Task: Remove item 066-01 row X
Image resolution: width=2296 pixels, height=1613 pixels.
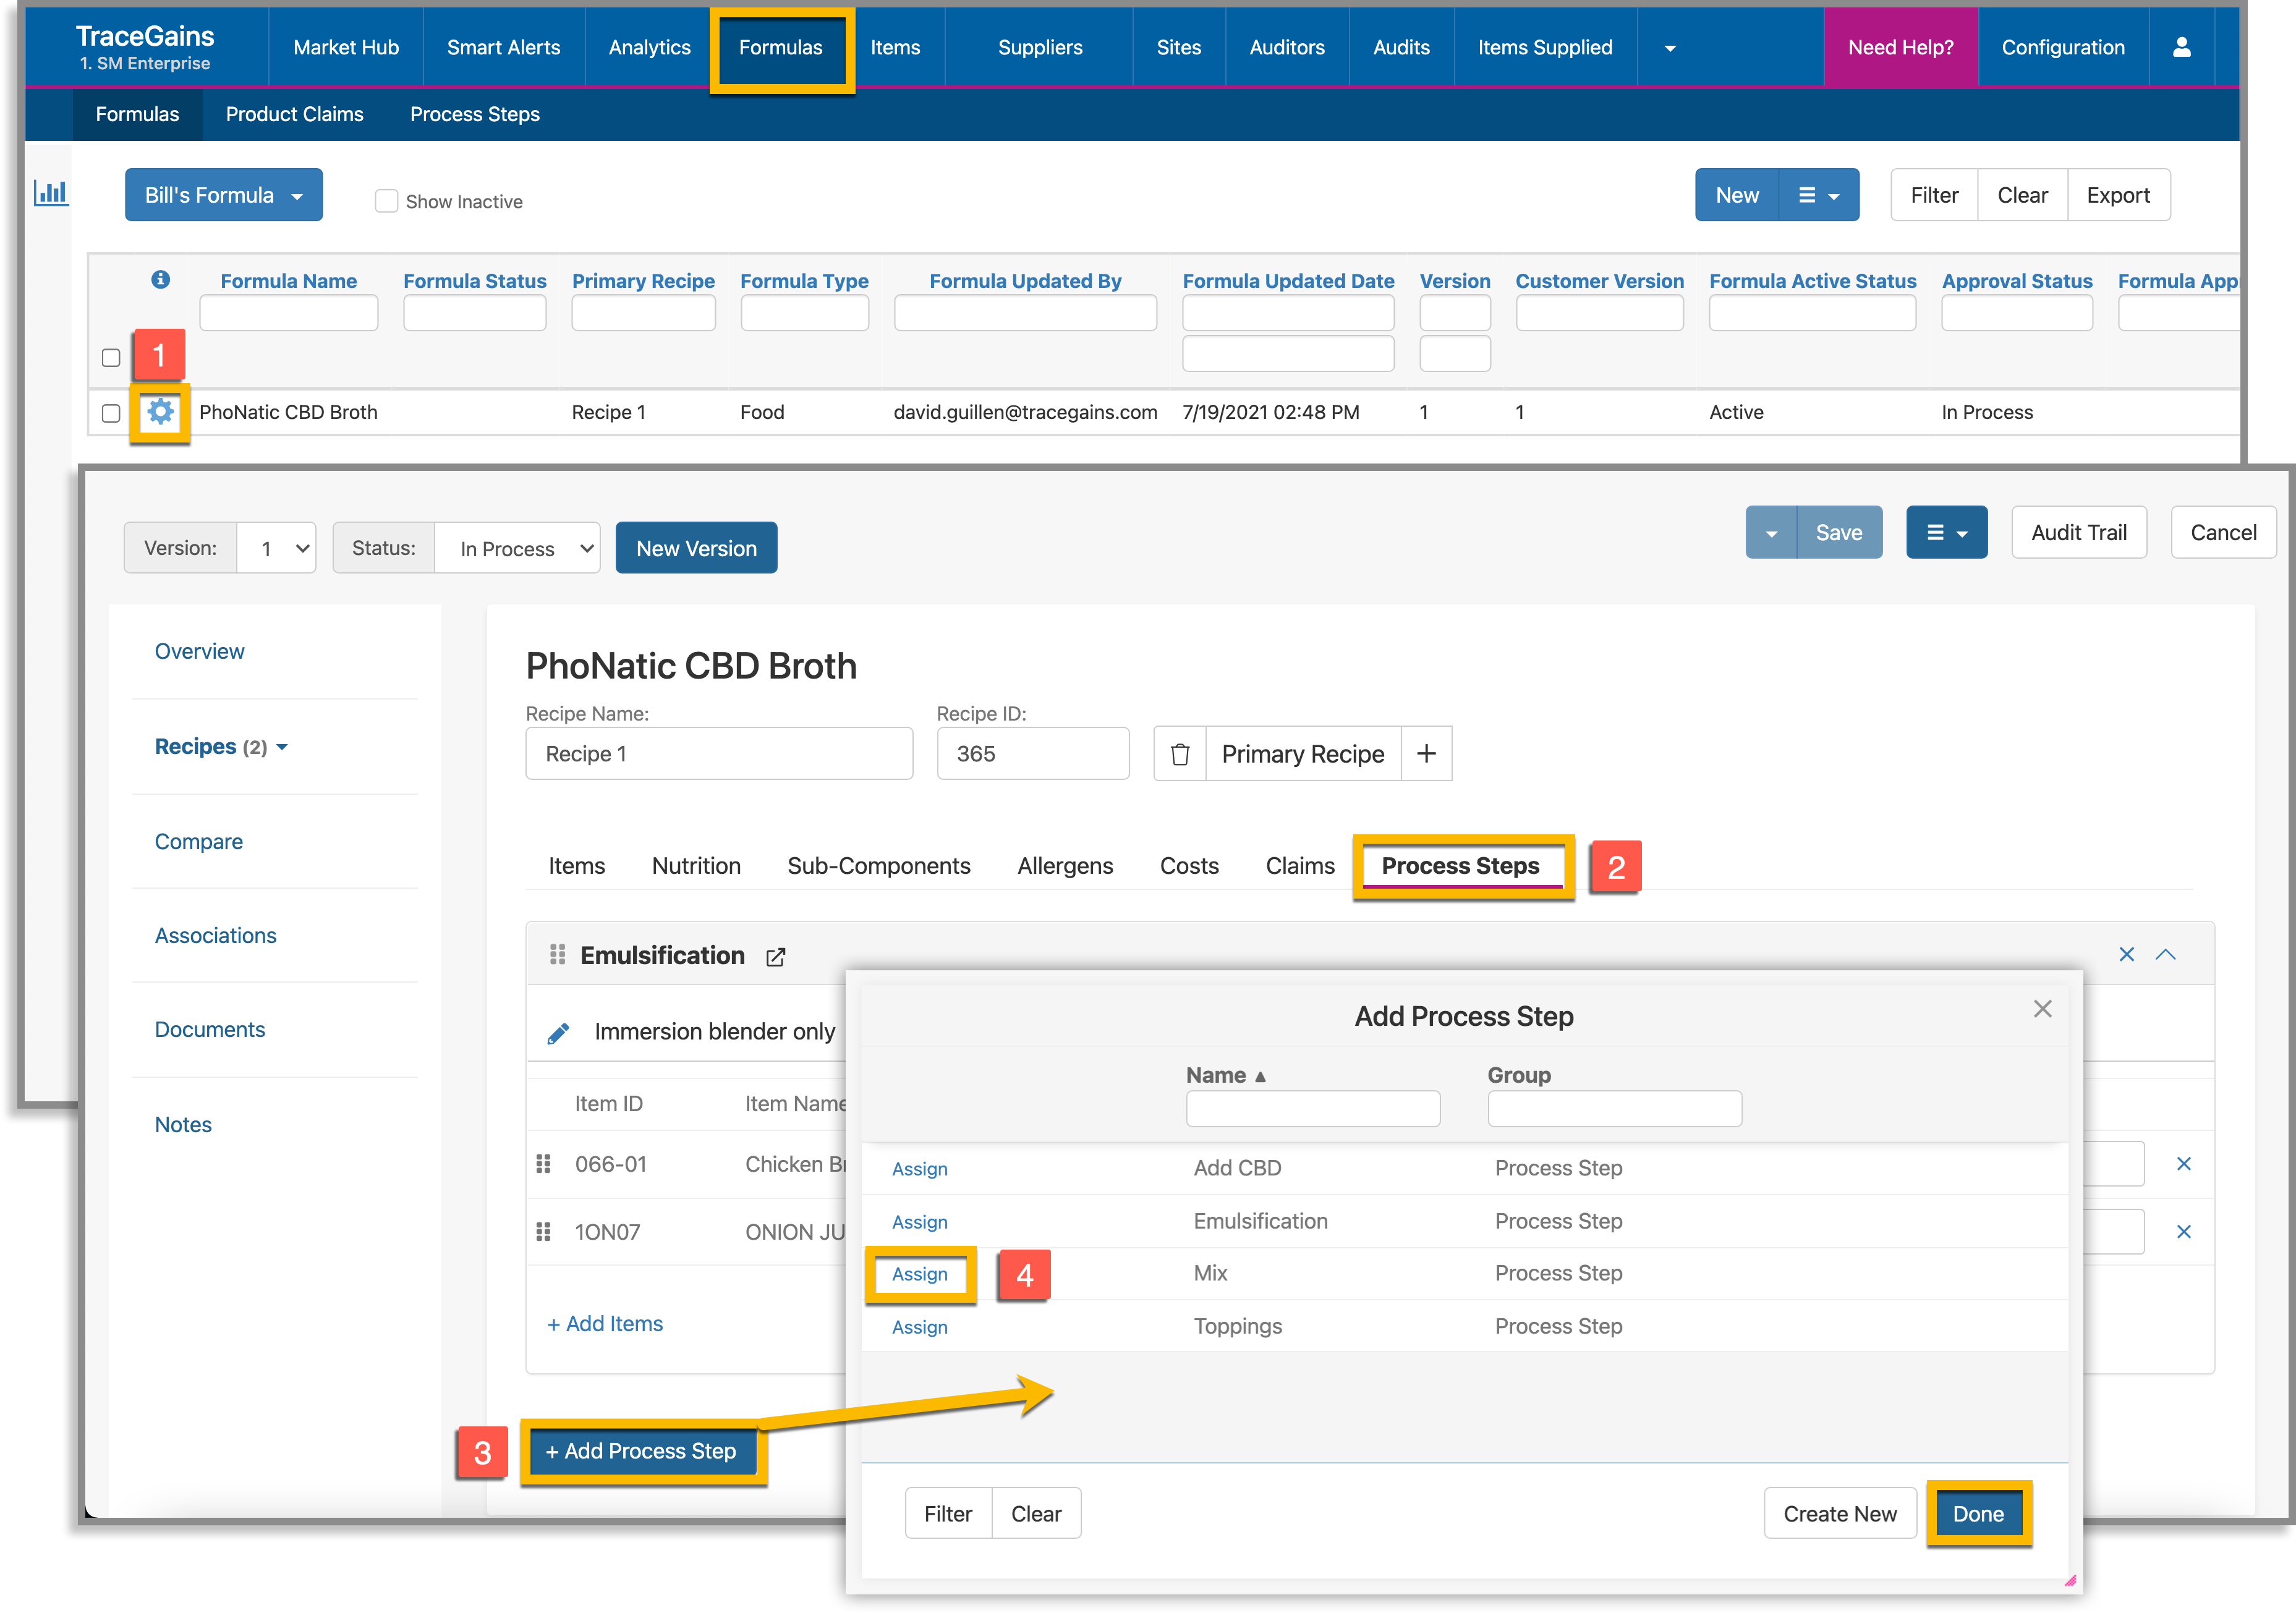Action: 2184,1163
